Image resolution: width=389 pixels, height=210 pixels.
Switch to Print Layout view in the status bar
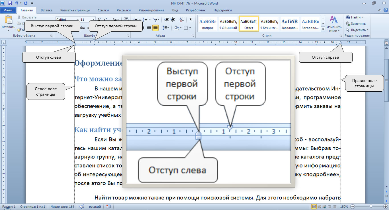click(x=314, y=207)
